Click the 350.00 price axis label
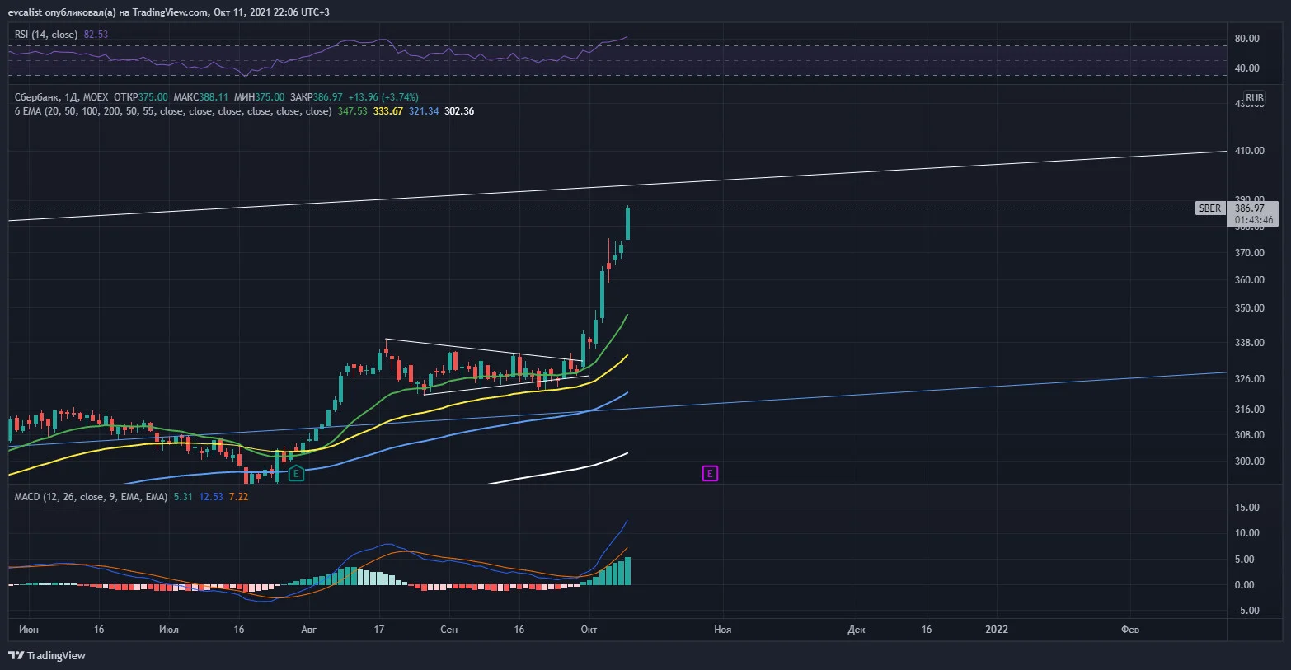The width and height of the screenshot is (1291, 670). pyautogui.click(x=1250, y=308)
